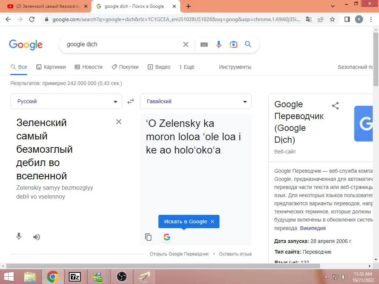This screenshot has height=284, width=379.
Task: Click the Google Translate logo thumbnail
Action: (363, 124)
